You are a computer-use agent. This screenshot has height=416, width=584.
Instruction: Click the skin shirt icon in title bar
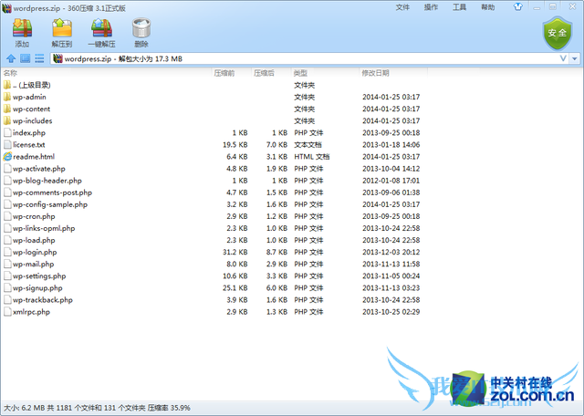coord(518,6)
